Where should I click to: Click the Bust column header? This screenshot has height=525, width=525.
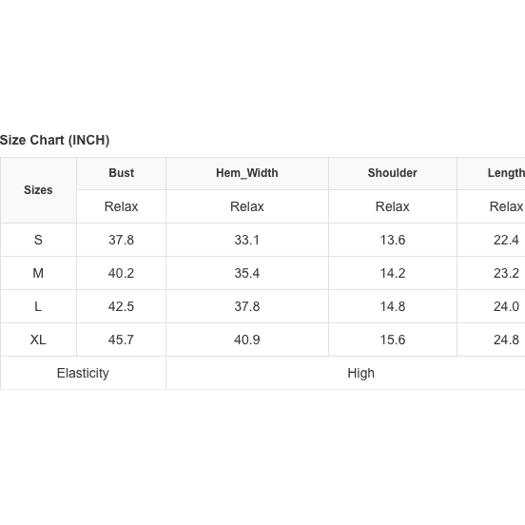121,173
